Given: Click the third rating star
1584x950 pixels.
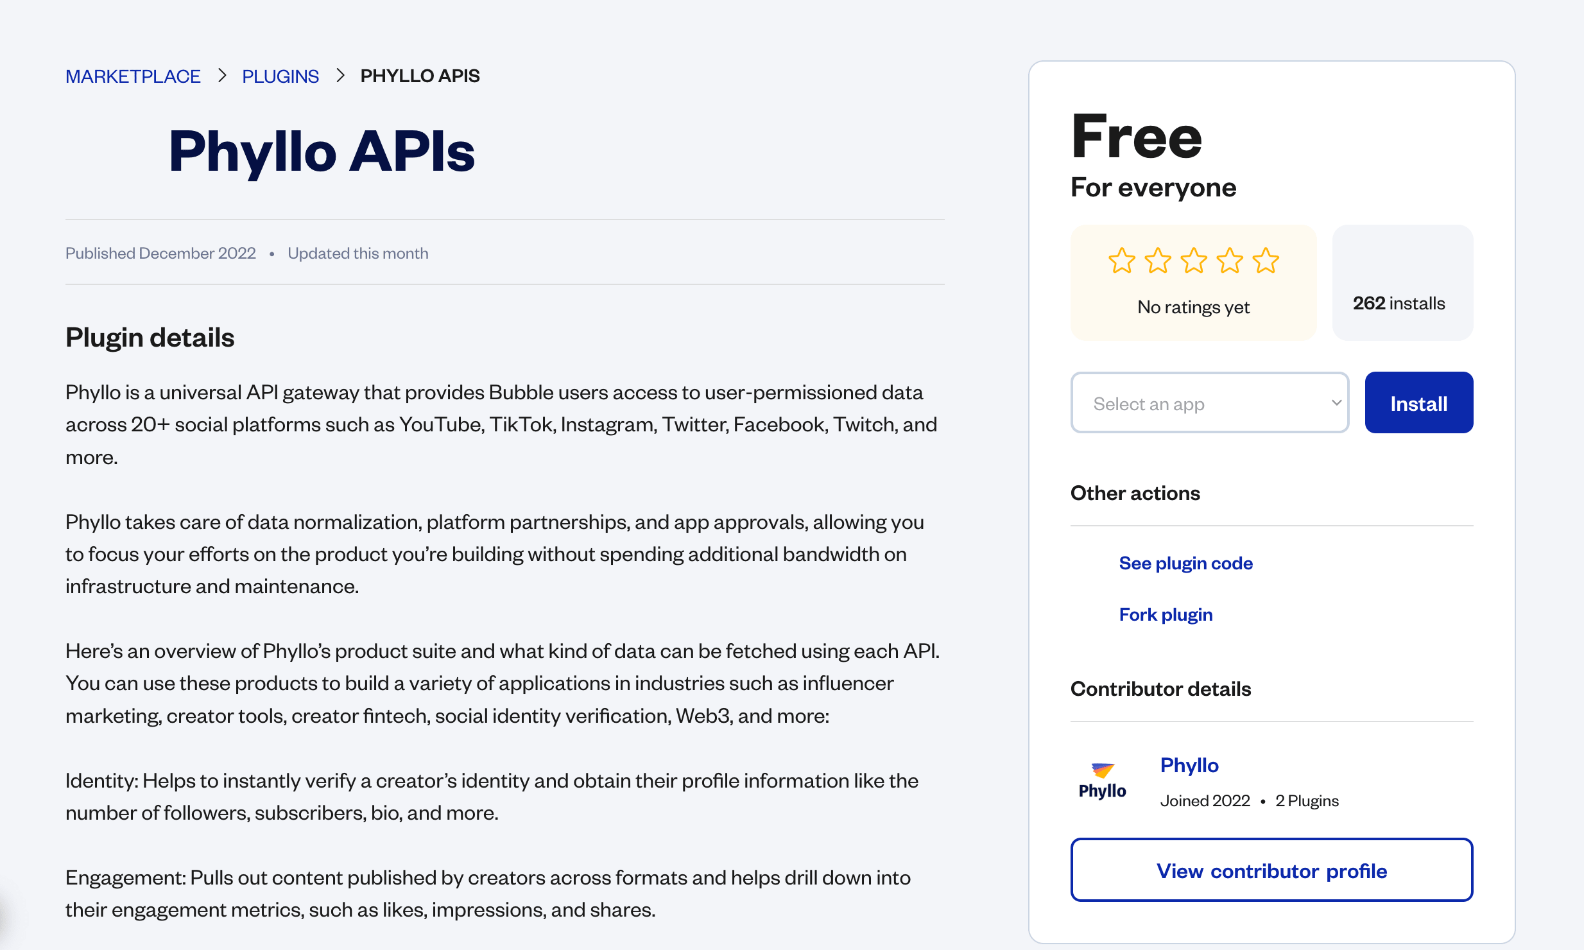Looking at the screenshot, I should pos(1194,261).
